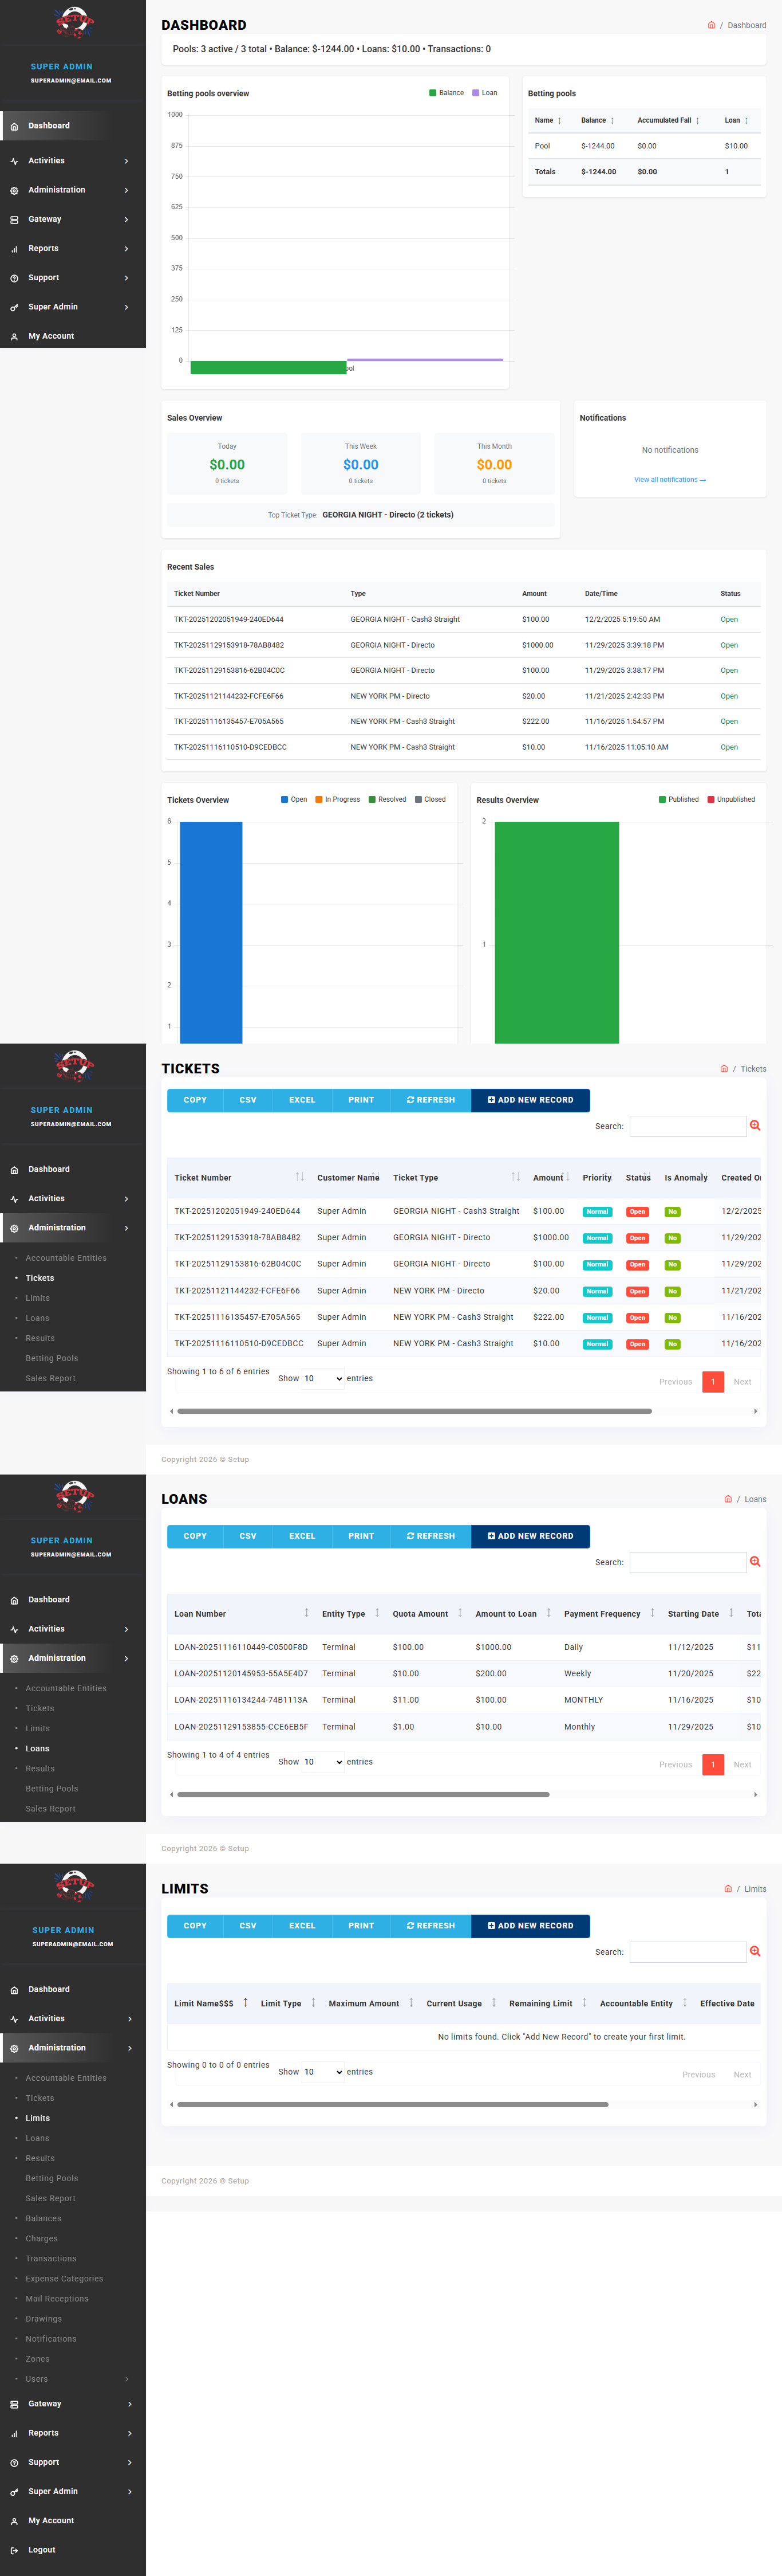Viewport: 782px width, 2576px height.
Task: Click the Search input field on Loans page
Action: [687, 1562]
